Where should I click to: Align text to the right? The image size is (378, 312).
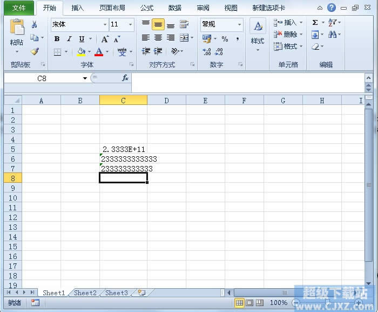pyautogui.click(x=171, y=38)
